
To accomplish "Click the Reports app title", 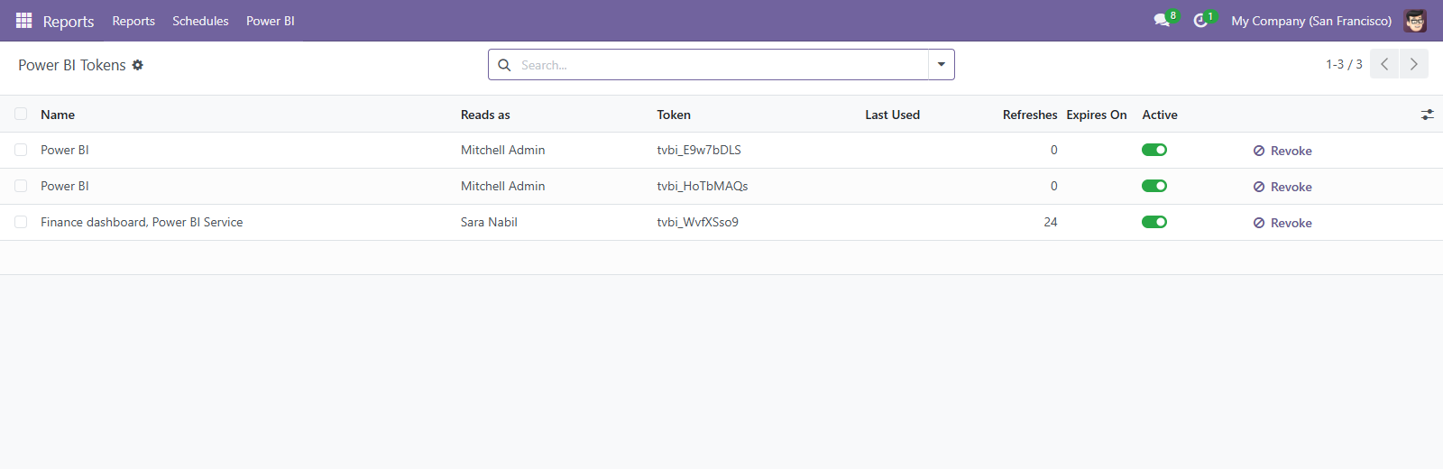I will point(69,22).
